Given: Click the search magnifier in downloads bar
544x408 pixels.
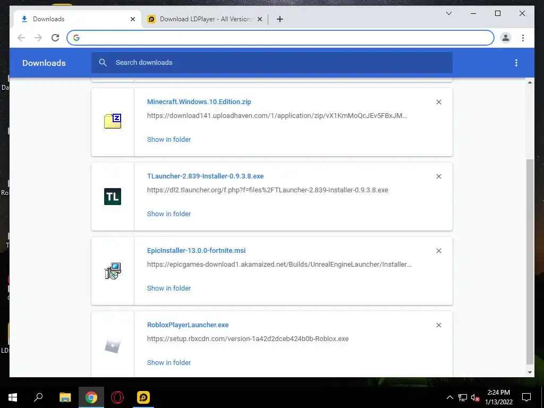Looking at the screenshot, I should [x=103, y=63].
